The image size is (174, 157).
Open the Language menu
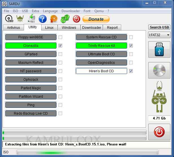(50, 11)
